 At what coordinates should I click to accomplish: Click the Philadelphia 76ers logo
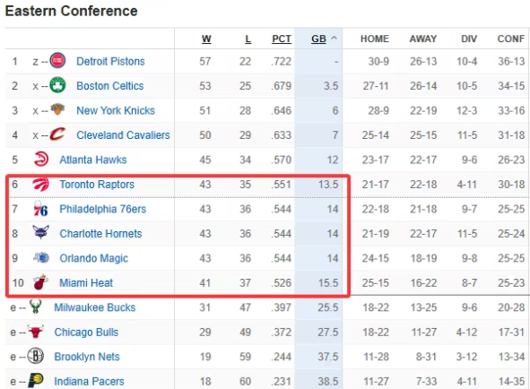click(x=40, y=209)
